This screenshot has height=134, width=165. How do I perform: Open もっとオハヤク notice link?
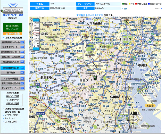(13, 100)
